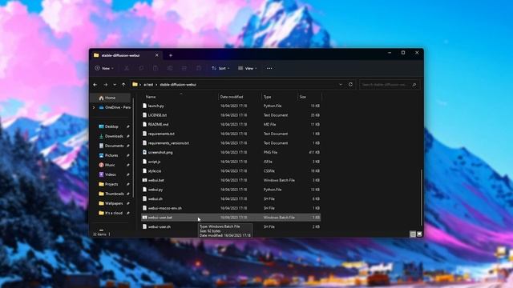
Task: Click the search magnifier icon
Action: click(414, 85)
